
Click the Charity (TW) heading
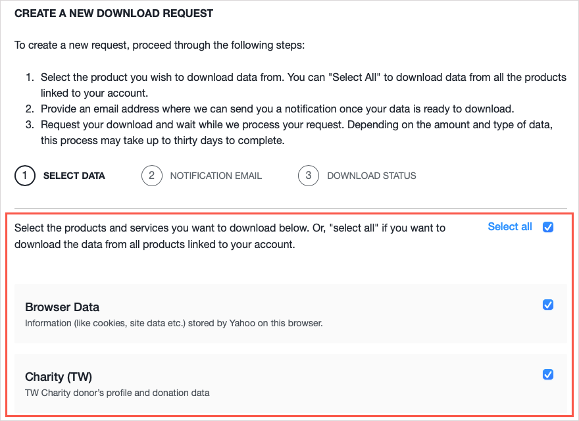pos(59,377)
